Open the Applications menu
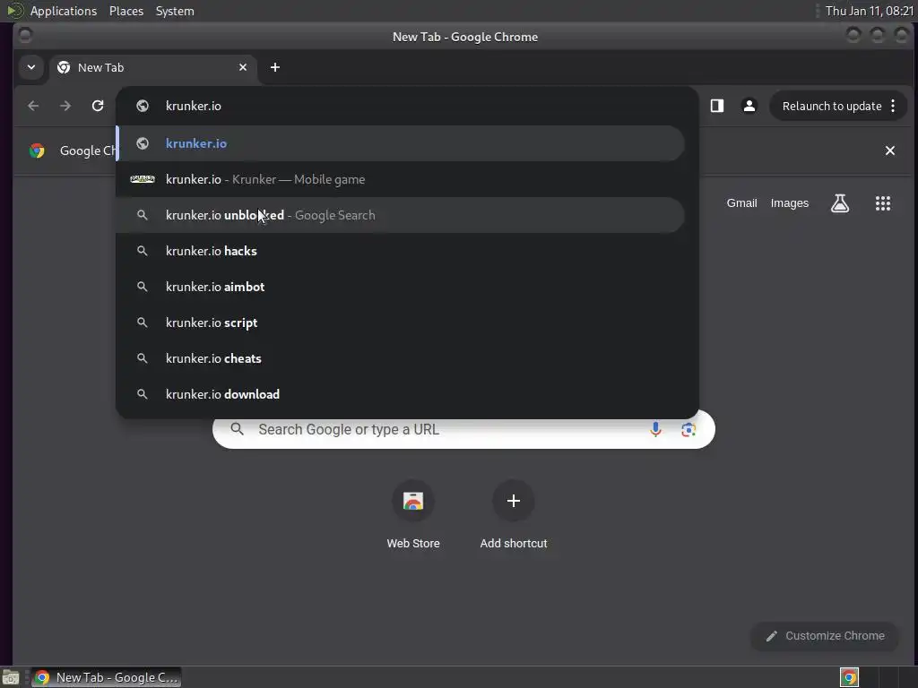Screen dimensions: 918x688 (64, 11)
